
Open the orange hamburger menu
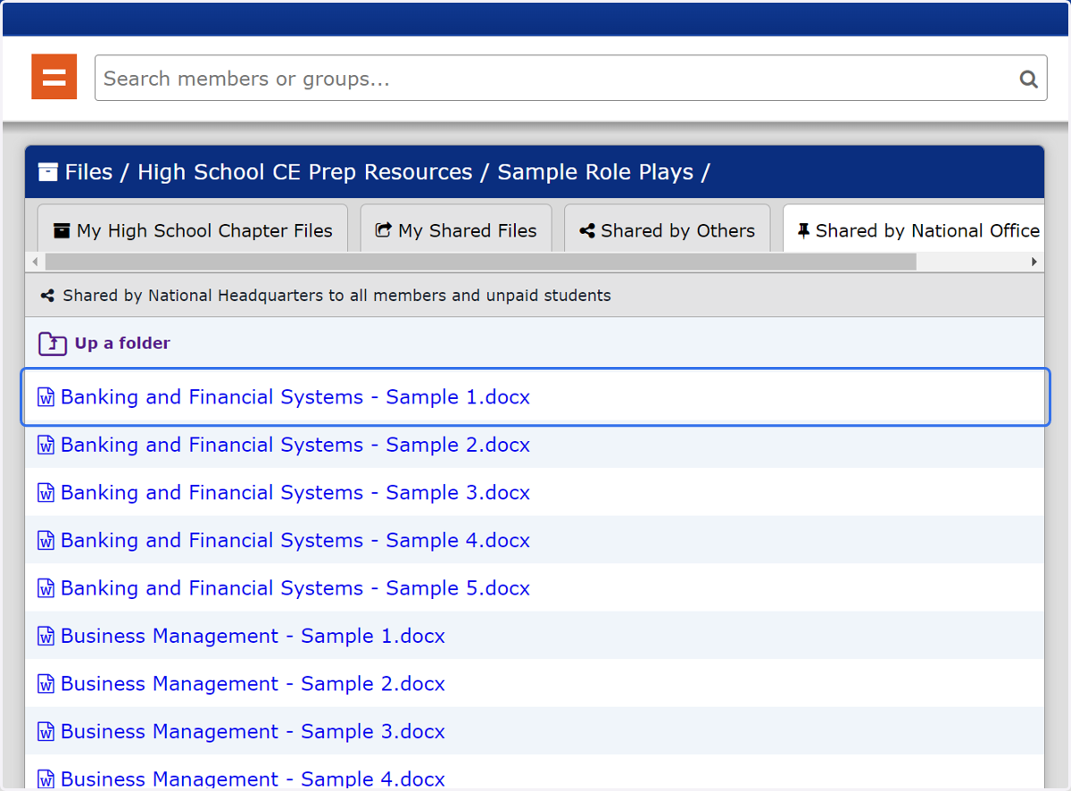(54, 77)
